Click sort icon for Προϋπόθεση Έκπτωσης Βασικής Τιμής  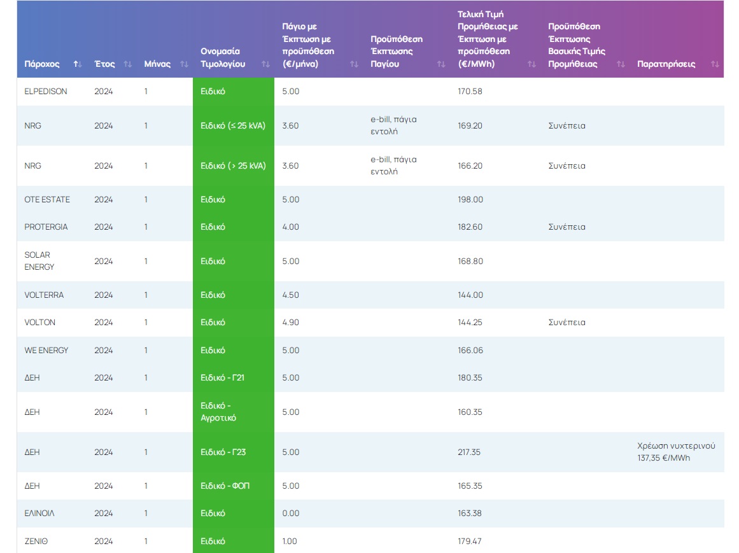tap(620, 64)
